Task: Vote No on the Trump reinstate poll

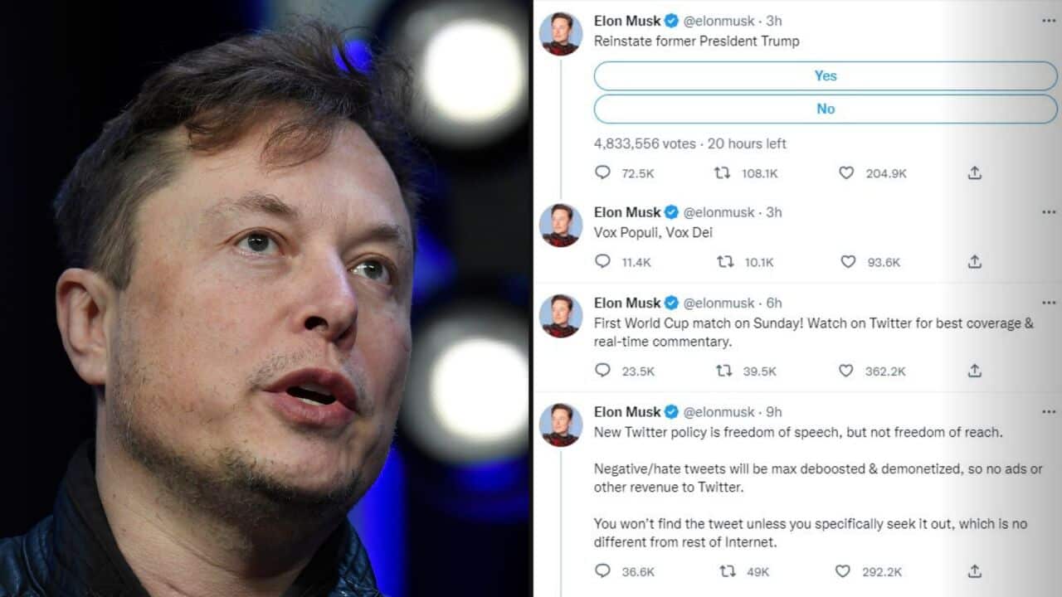Action: [x=825, y=109]
